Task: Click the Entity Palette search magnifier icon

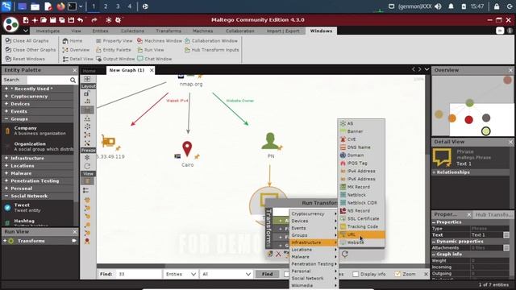Action: tap(73, 80)
